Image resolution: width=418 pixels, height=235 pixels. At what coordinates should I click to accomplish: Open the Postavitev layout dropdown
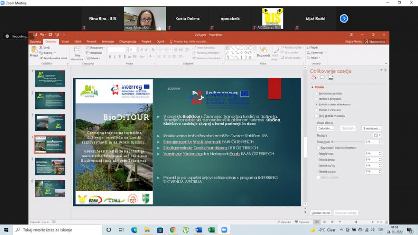click(95, 48)
